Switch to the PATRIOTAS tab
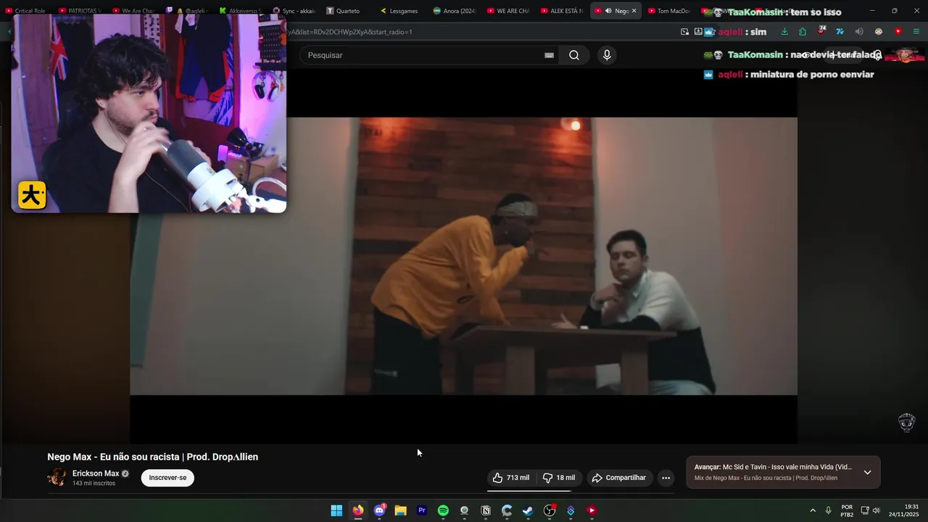 click(80, 11)
